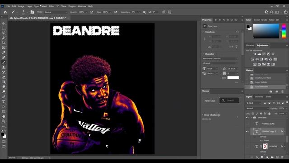Add layer style fx icon at Layers bottom
289x163 pixels.
pyautogui.click(x=257, y=157)
